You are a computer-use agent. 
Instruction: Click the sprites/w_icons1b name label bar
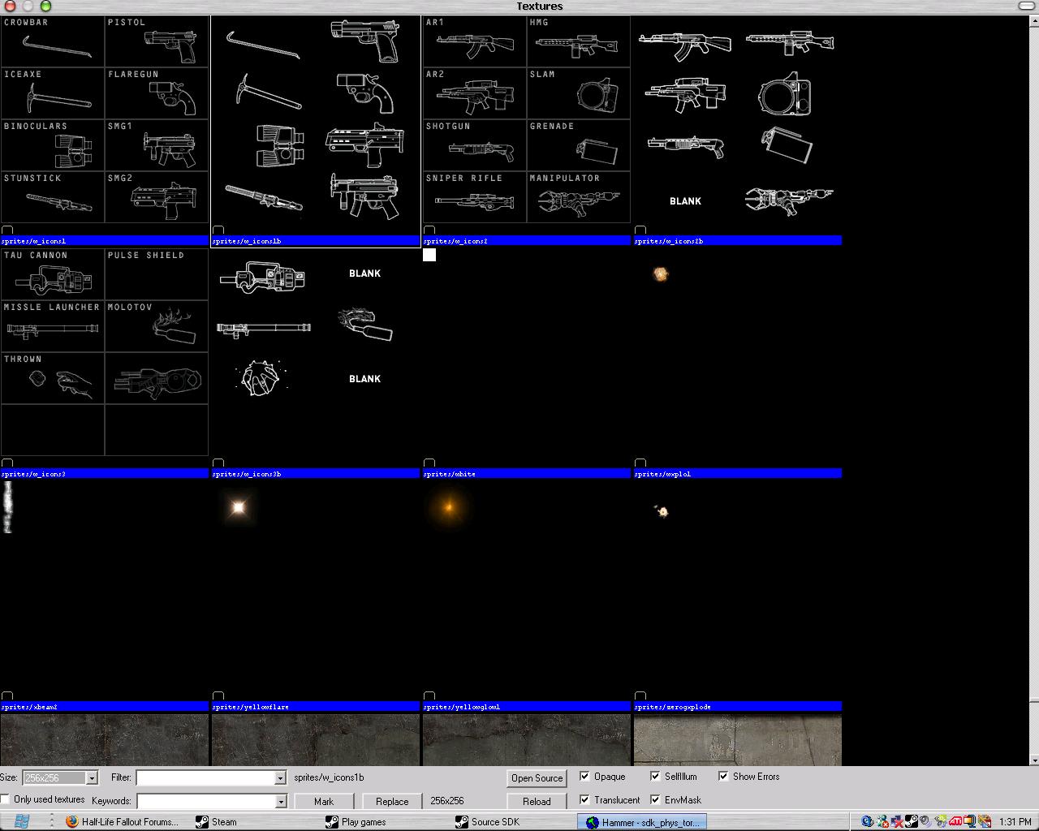[316, 241]
